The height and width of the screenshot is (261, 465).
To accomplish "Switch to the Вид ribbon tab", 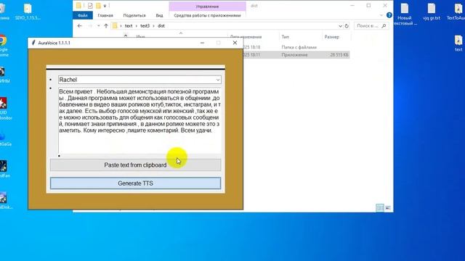I will 159,15.
